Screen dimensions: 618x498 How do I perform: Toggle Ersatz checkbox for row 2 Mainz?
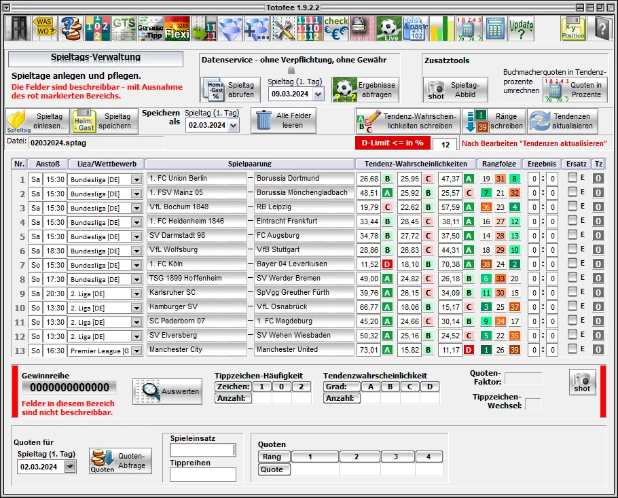[x=572, y=192]
